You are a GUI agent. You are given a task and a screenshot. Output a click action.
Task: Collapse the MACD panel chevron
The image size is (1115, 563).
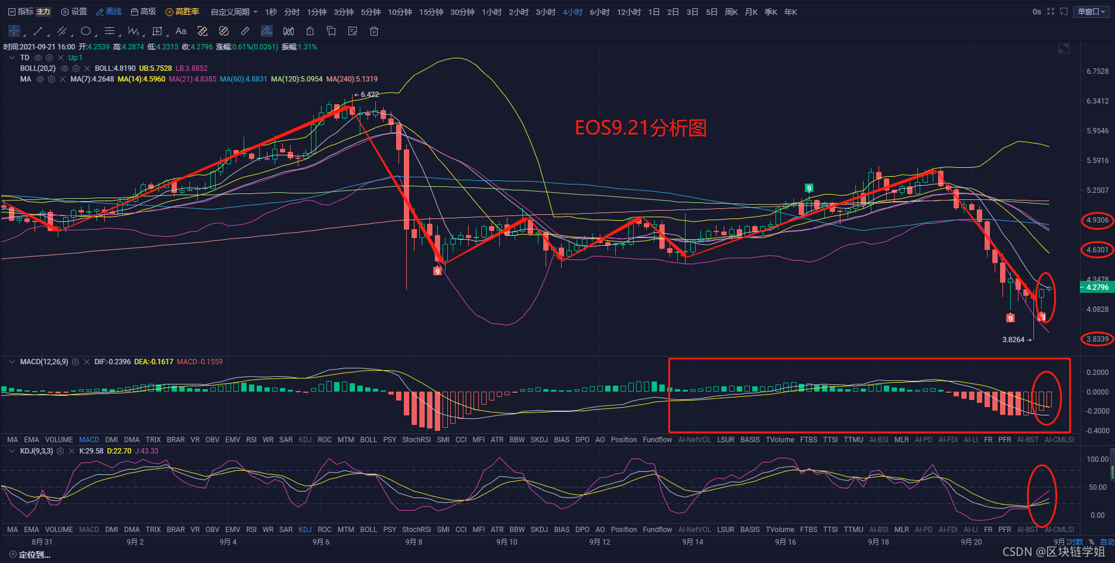[12, 362]
